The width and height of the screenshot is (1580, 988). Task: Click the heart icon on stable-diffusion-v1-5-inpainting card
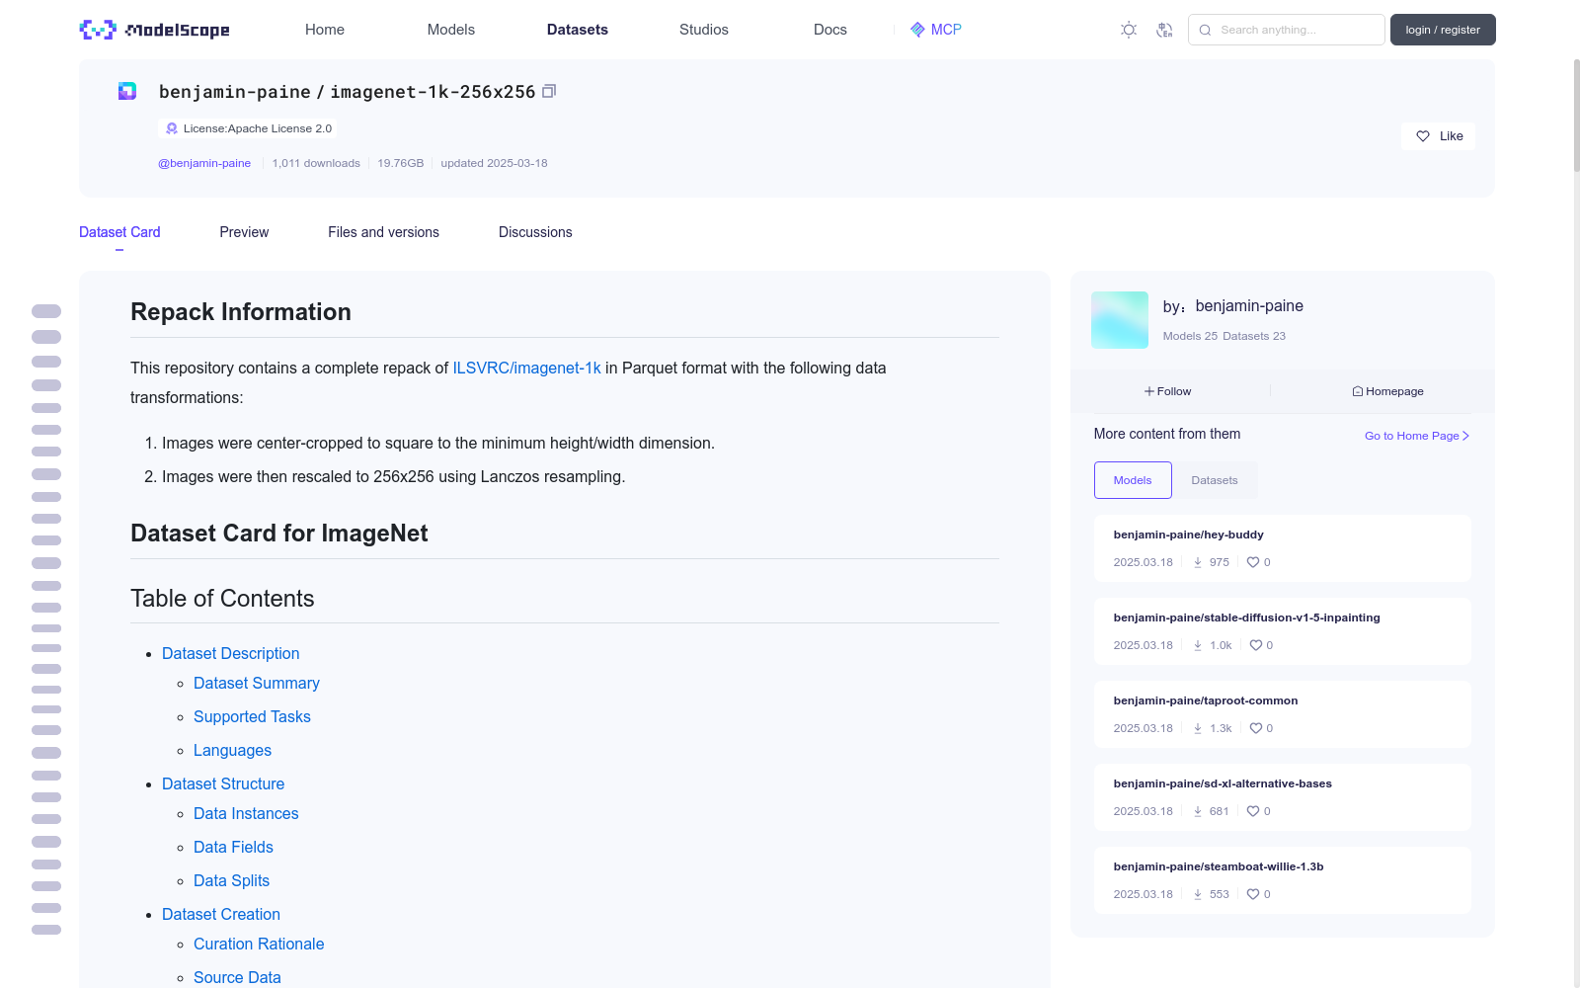click(1256, 645)
